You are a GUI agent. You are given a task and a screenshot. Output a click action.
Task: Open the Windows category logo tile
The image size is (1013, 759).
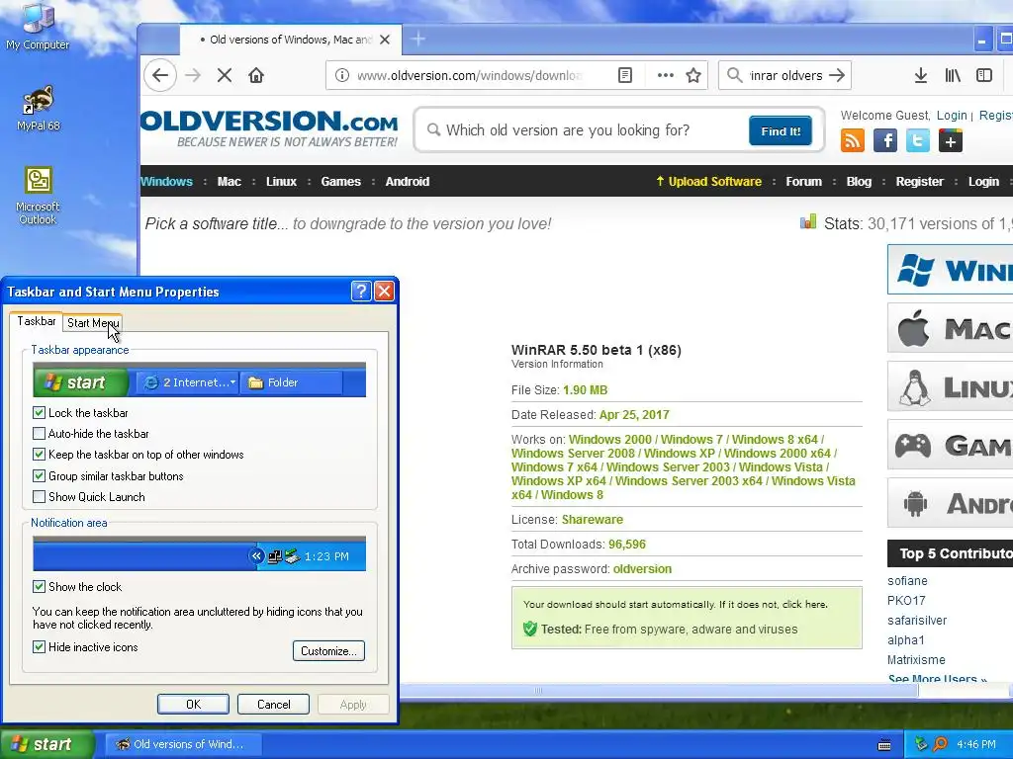tap(950, 270)
